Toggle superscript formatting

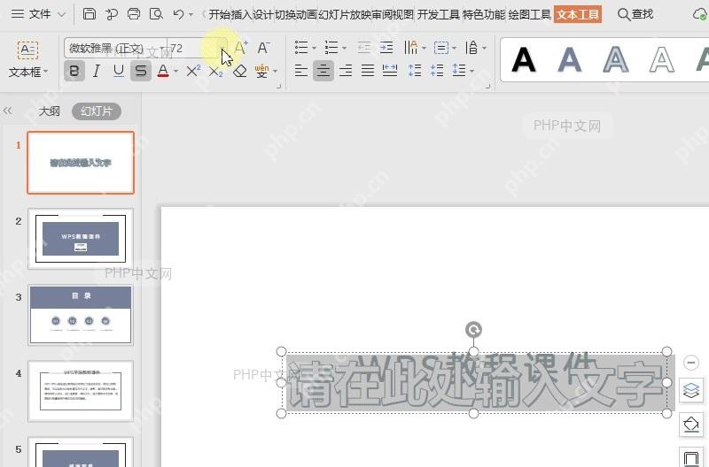coord(193,71)
